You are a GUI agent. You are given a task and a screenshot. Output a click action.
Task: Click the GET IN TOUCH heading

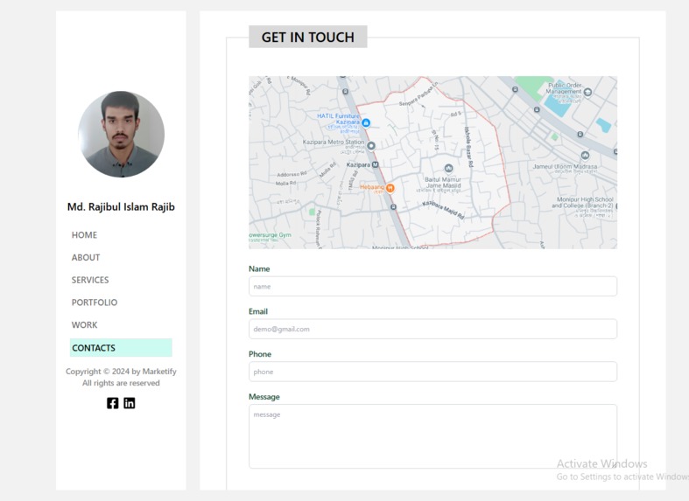pyautogui.click(x=308, y=37)
